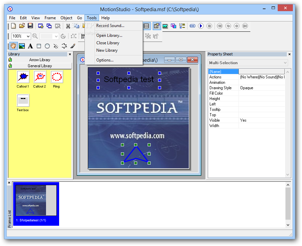
Task: Click the Save floppy disk icon
Action: click(x=30, y=26)
